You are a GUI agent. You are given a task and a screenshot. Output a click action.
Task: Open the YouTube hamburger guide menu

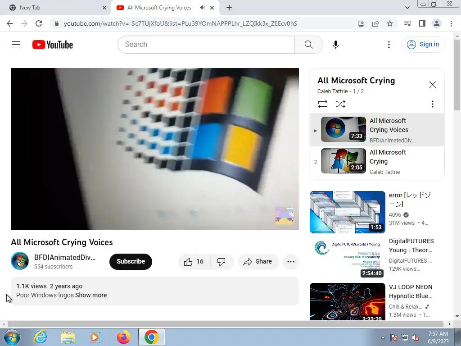coord(16,45)
